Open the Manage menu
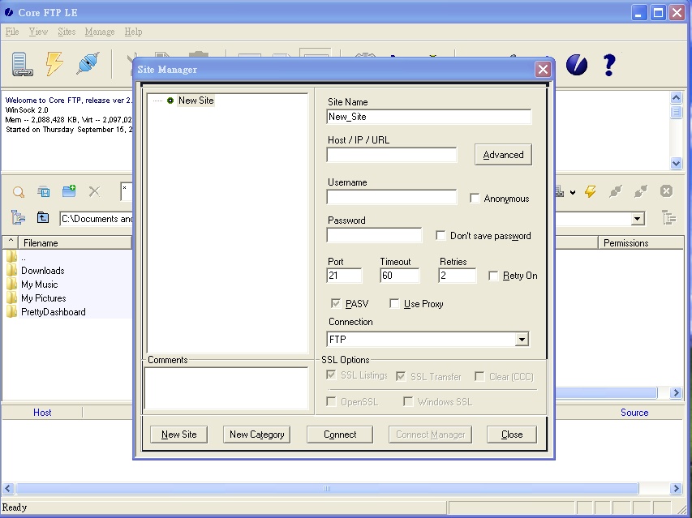Image resolution: width=692 pixels, height=518 pixels. point(99,32)
